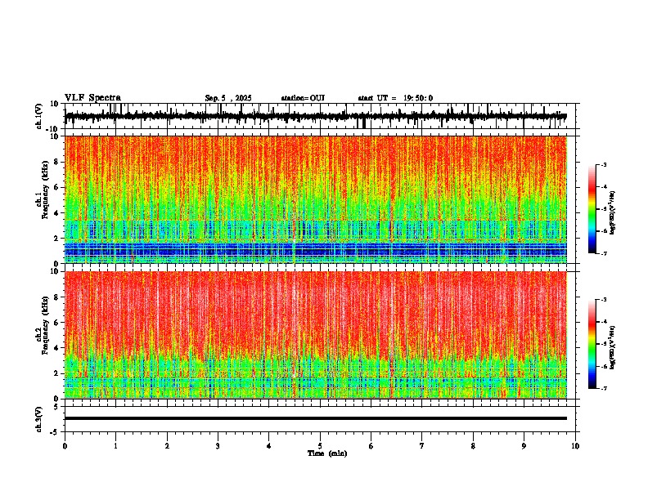The width and height of the screenshot is (648, 500).
Task: Click the "start UT = 19:50:0" header text
Action: 395,98
